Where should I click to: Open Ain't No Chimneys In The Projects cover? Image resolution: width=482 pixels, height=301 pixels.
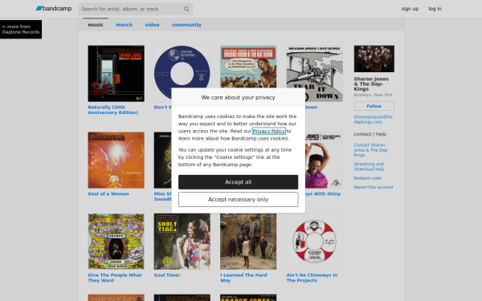tap(314, 242)
